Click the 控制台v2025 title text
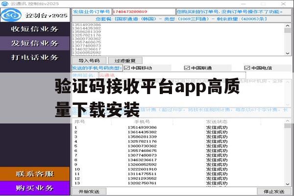Viewport: 294px width, 196px height. pyautogui.click(x=47, y=15)
